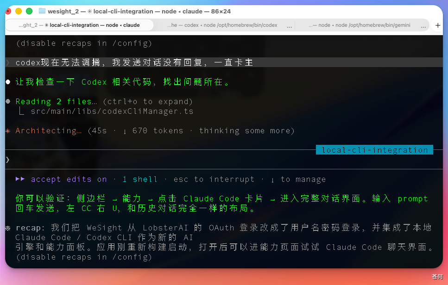448x285 pixels.
Task: Click the asterisk icon before the recap message
Action: (x=7, y=227)
